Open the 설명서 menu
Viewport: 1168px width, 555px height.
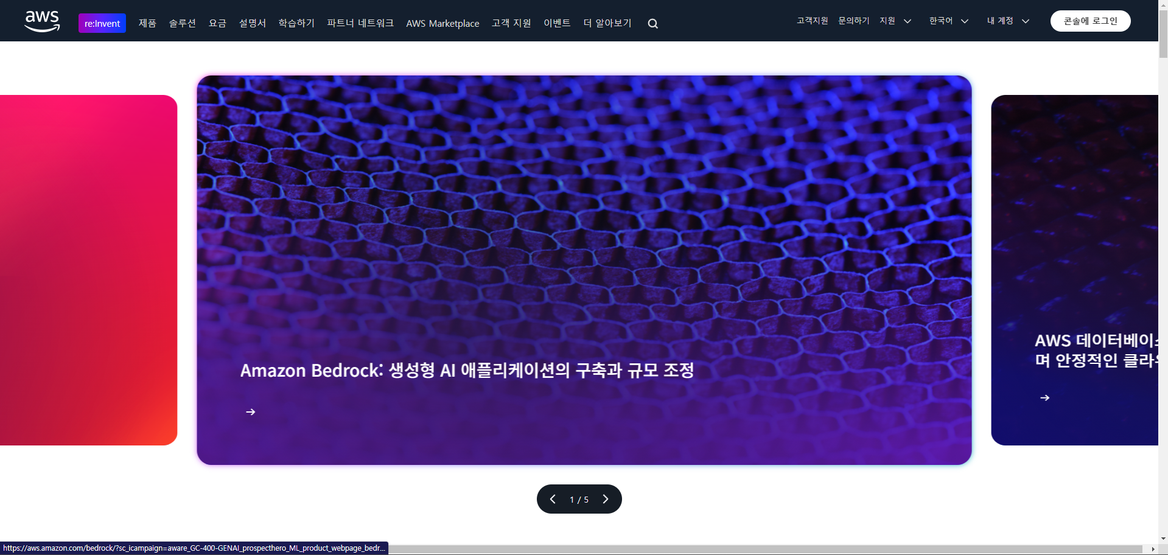253,23
